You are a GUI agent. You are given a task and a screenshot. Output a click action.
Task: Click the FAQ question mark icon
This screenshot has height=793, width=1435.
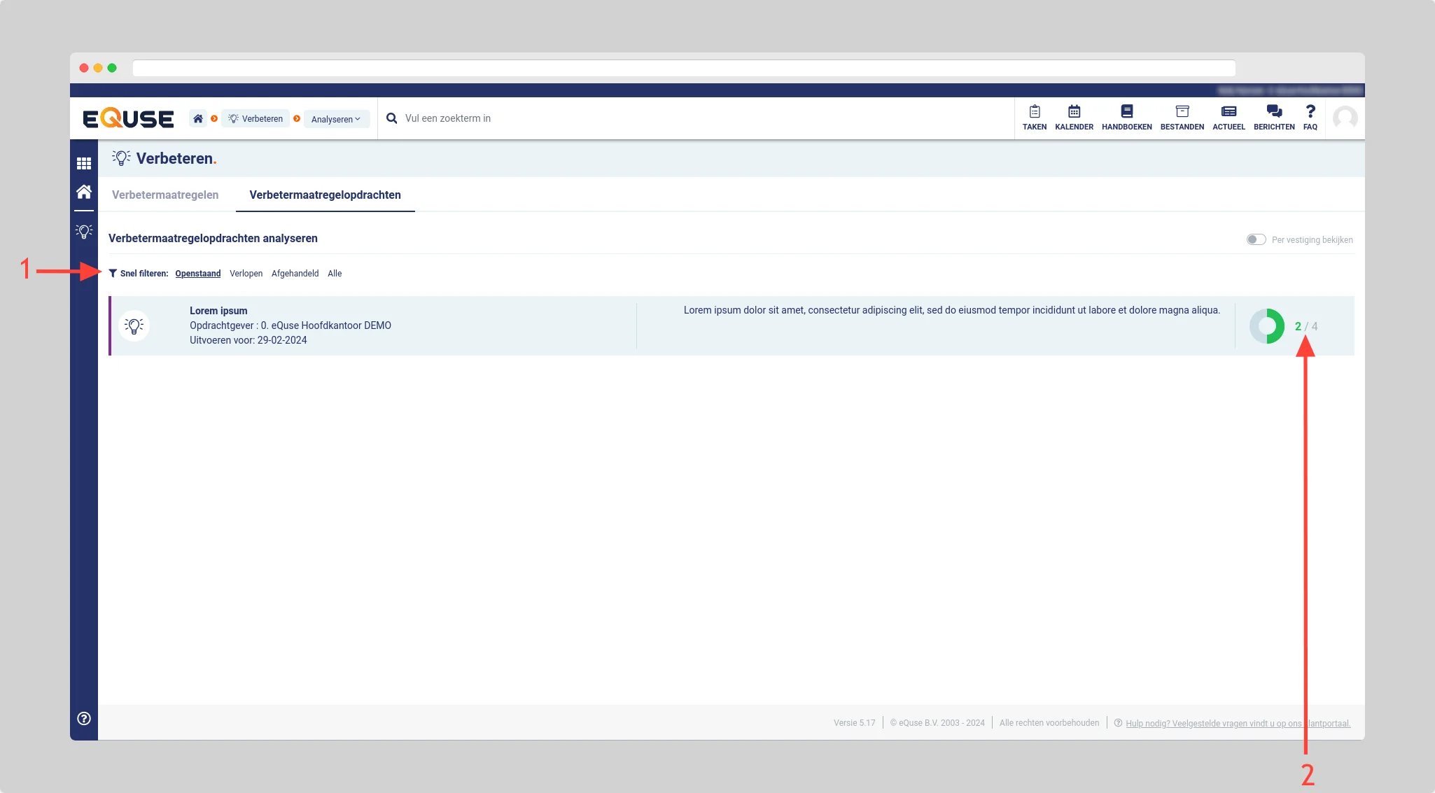1310,112
